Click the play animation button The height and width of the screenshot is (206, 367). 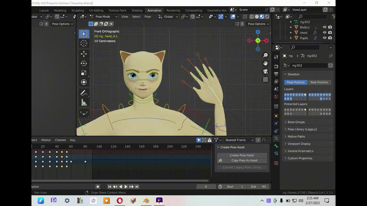click(x=126, y=187)
